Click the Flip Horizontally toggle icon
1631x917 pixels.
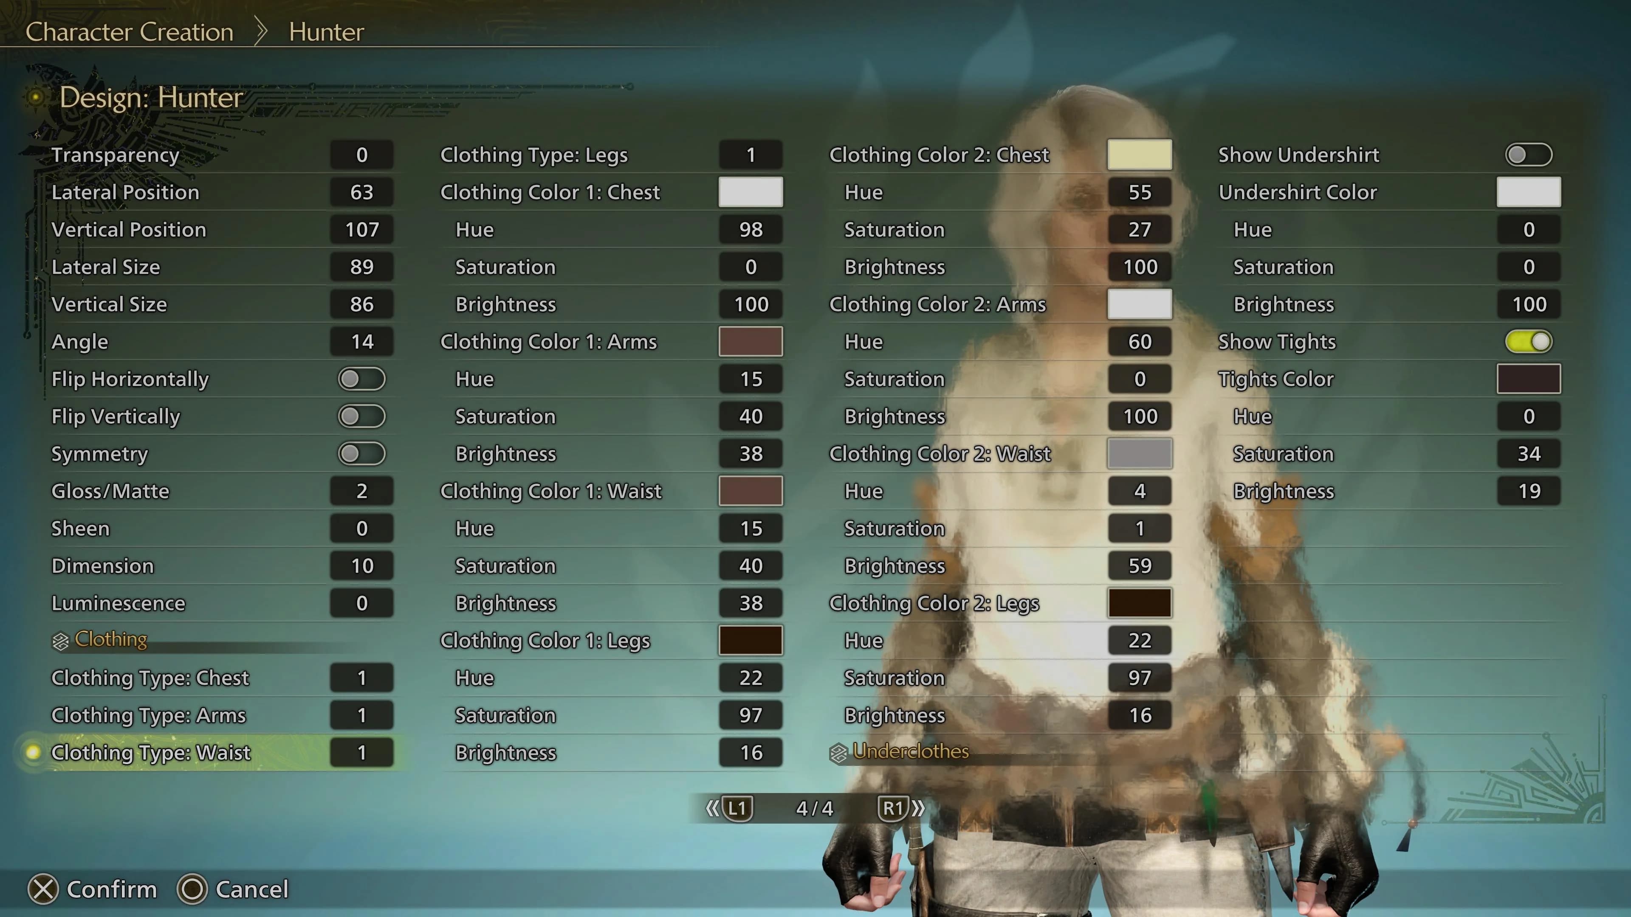point(362,378)
